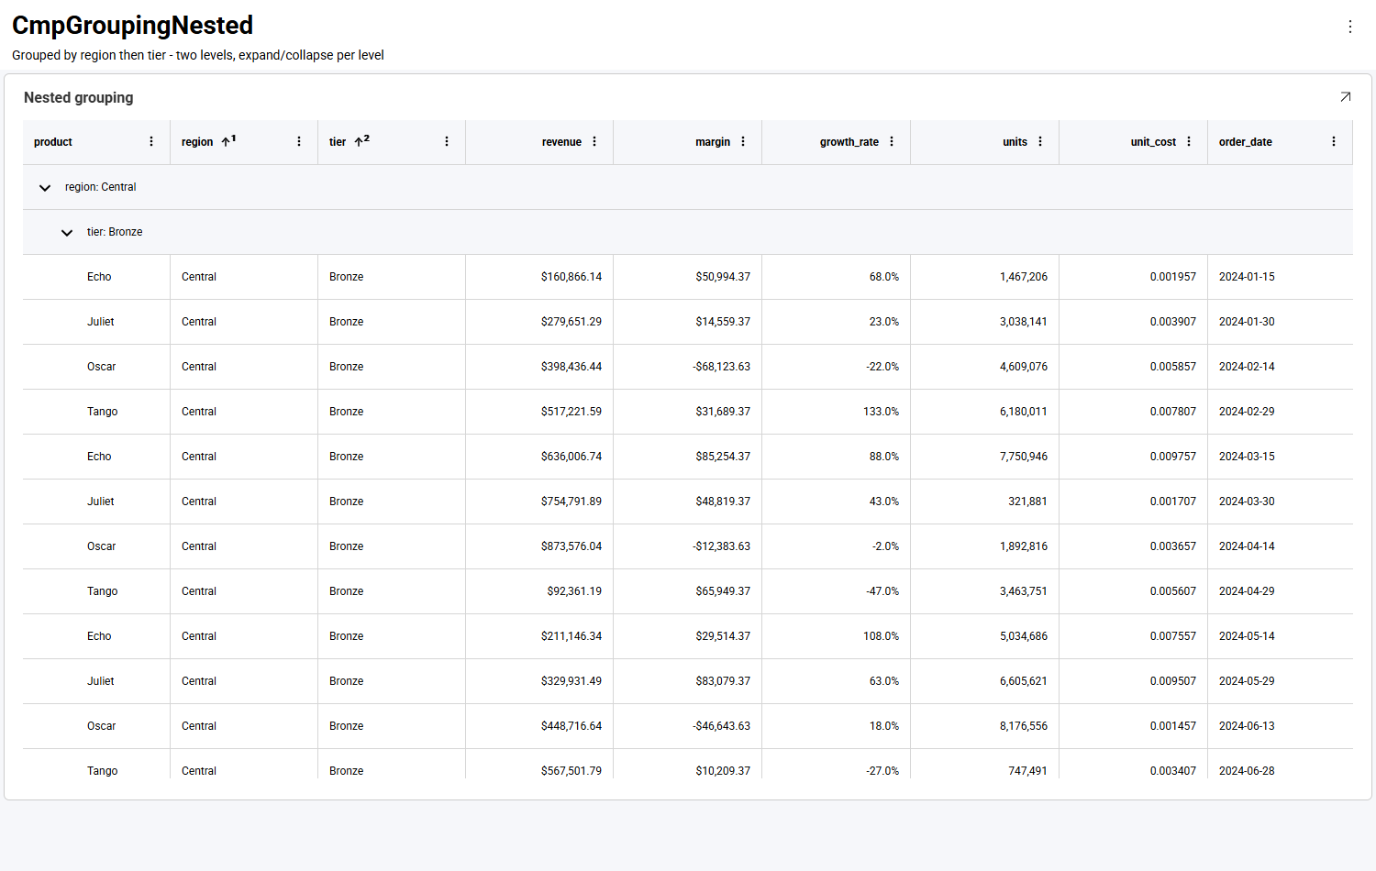This screenshot has width=1376, height=871.
Task: Expand the Nested grouping panel to fullscreen
Action: click(x=1345, y=97)
